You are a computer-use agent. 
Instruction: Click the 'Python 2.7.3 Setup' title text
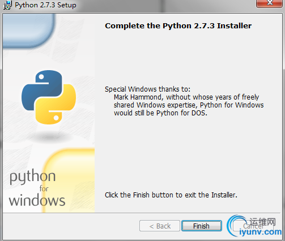tap(45, 5)
